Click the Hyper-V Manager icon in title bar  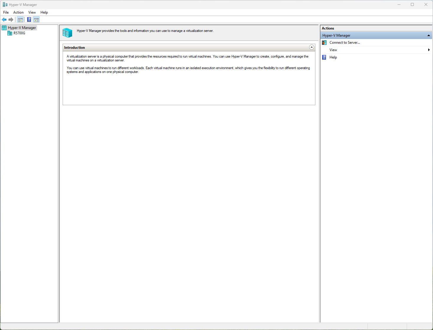coord(5,4)
